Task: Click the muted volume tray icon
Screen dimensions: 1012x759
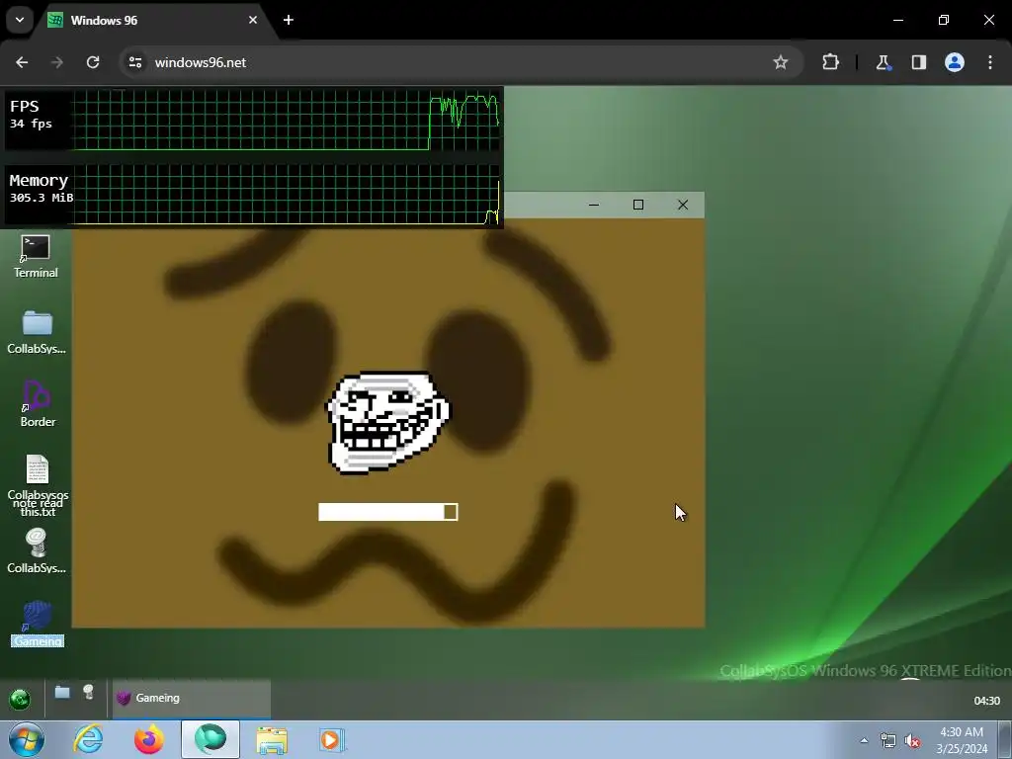Action: click(912, 740)
